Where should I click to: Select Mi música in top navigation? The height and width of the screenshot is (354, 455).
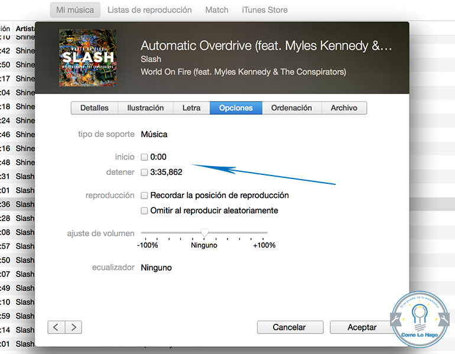coord(75,10)
